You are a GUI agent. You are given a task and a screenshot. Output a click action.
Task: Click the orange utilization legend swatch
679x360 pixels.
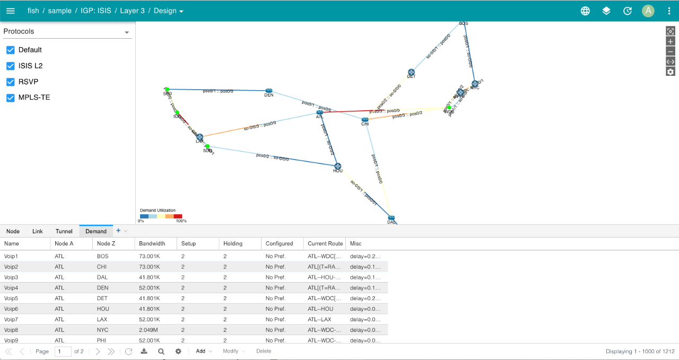(x=169, y=216)
